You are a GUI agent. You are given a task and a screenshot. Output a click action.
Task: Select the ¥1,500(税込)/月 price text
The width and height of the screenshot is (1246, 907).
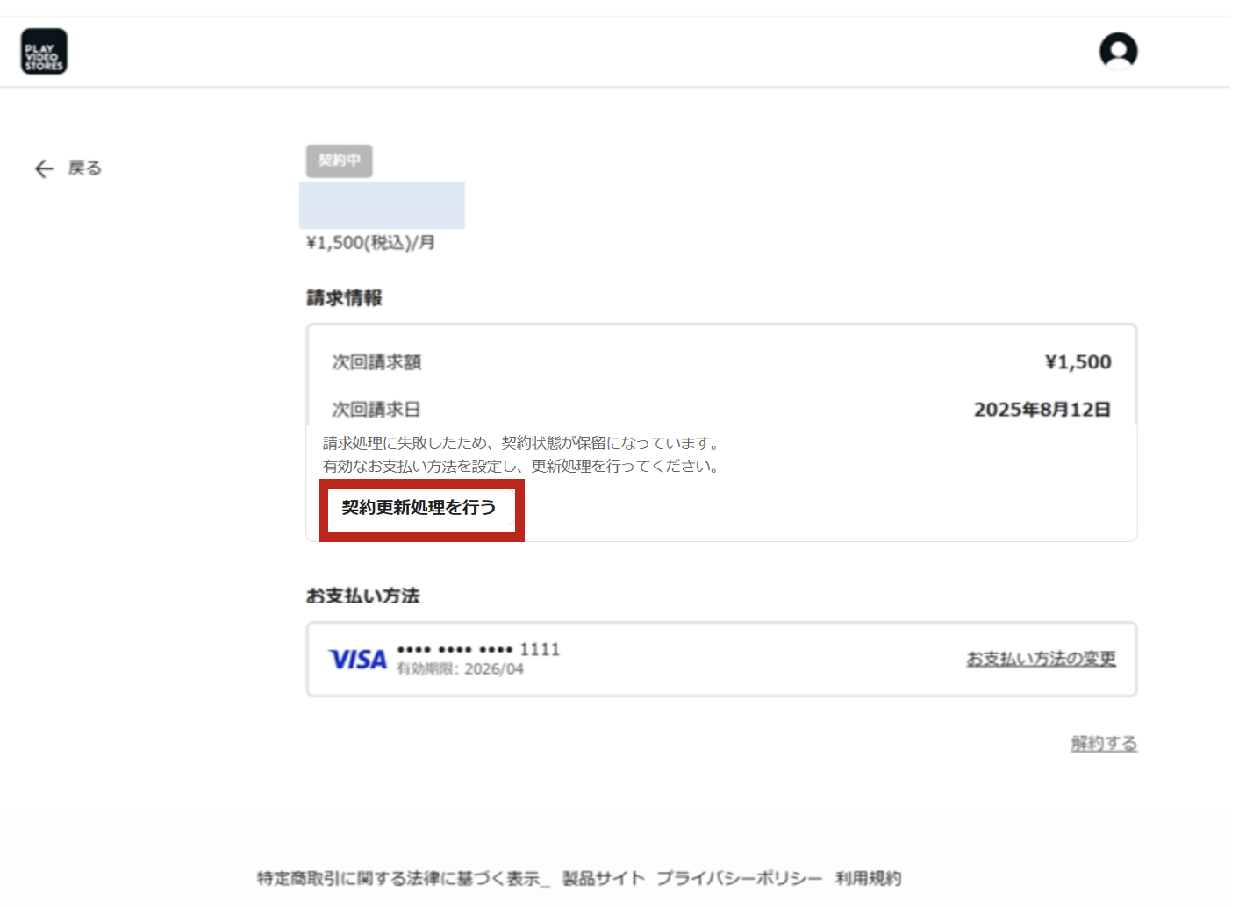click(x=370, y=243)
